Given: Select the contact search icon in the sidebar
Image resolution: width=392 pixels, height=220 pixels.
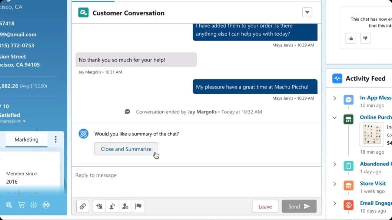Looking at the screenshot, I should [x=9, y=204].
